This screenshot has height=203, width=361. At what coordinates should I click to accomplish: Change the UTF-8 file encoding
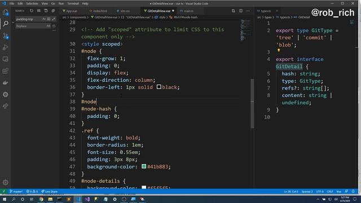[320, 192]
